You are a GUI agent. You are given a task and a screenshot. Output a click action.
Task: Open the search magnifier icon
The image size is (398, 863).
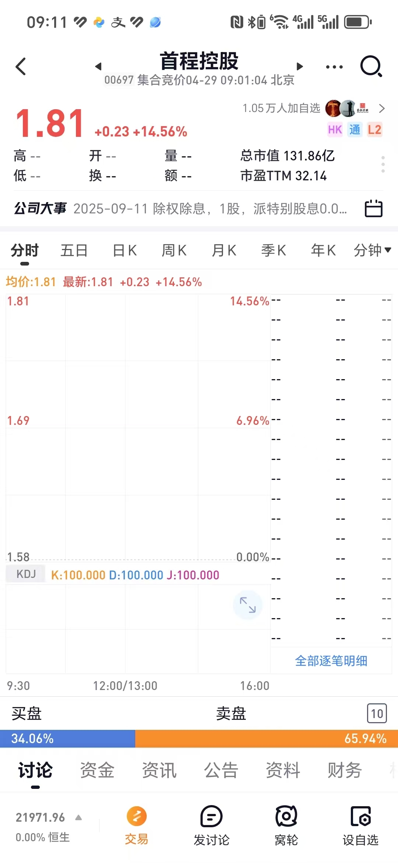click(x=371, y=66)
